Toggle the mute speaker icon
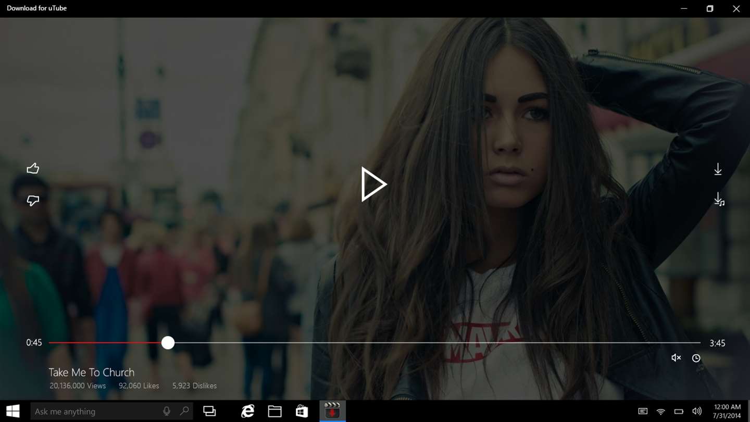The image size is (750, 422). coord(676,358)
